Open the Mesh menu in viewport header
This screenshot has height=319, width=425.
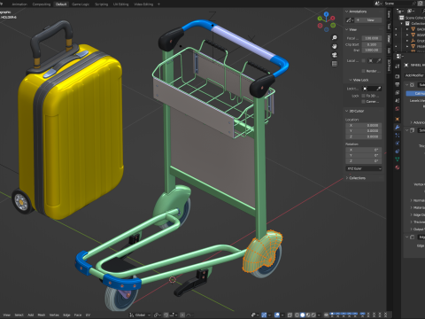click(x=42, y=315)
